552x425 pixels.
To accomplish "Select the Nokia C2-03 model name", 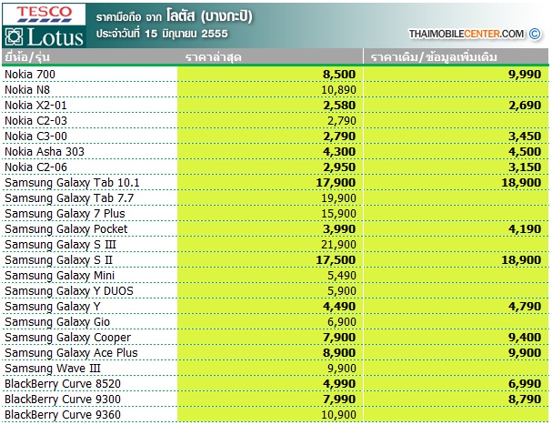I will click(x=35, y=121).
